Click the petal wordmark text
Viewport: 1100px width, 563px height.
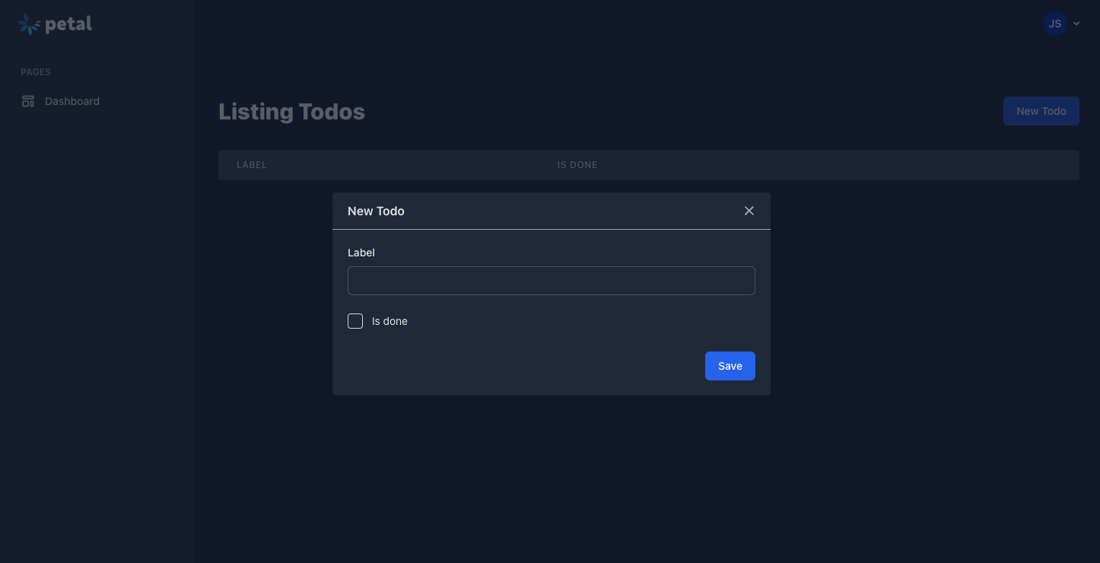[68, 24]
